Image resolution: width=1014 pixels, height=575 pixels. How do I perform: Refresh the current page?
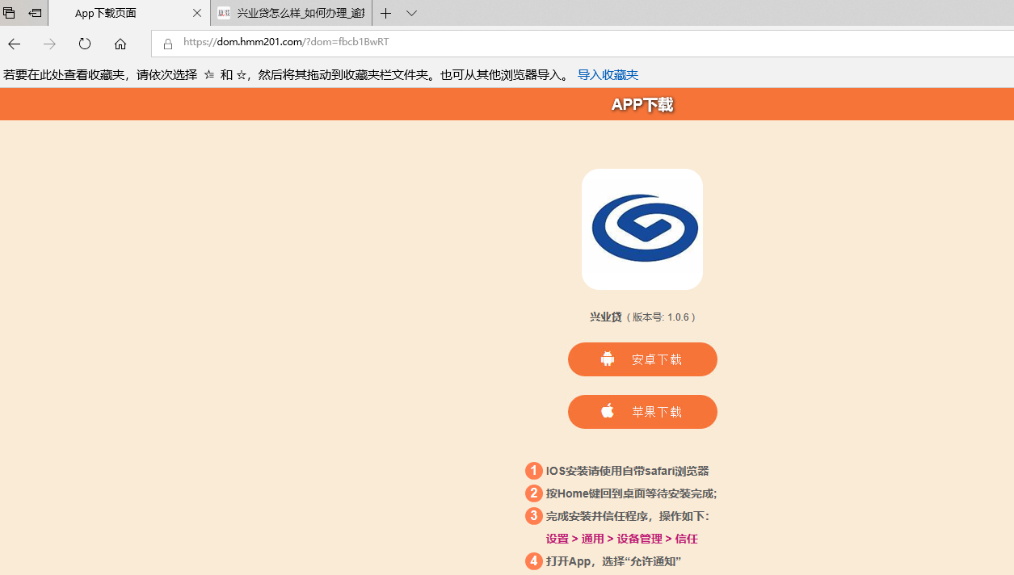point(85,44)
